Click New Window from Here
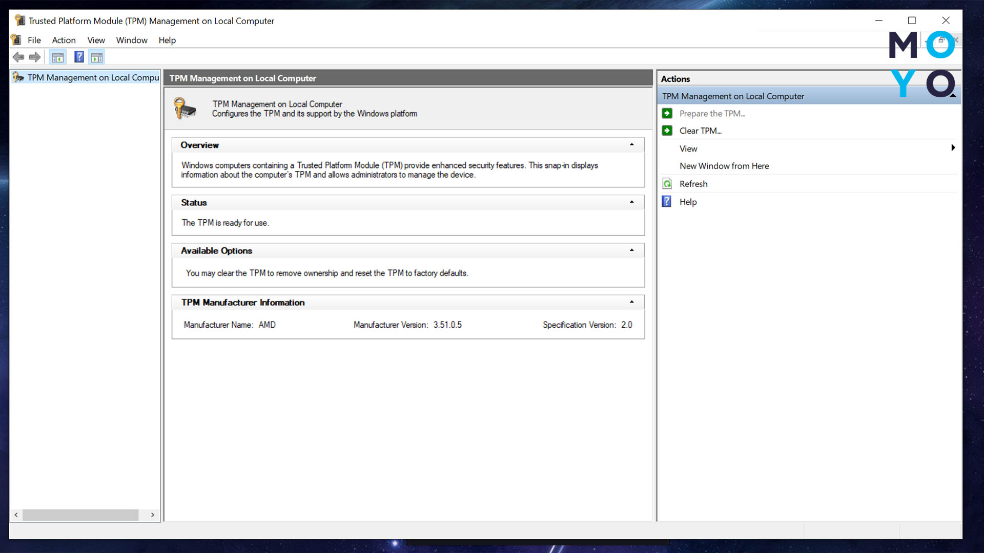The image size is (984, 553). point(724,166)
